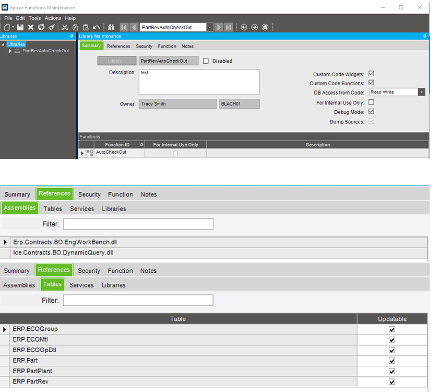
Task: Switch to the Security tab
Action: coord(144,46)
